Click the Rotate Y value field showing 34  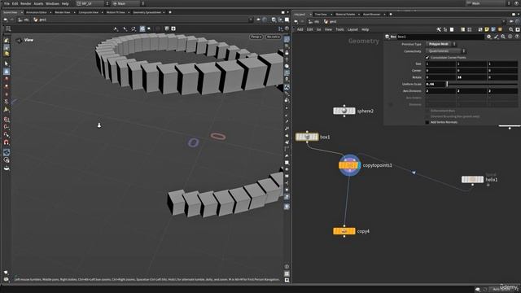(471, 77)
